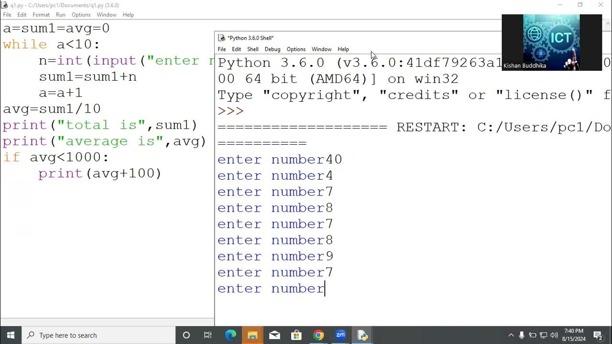Click the volume speaker tray icon
This screenshot has width=612, height=344.
click(555, 335)
